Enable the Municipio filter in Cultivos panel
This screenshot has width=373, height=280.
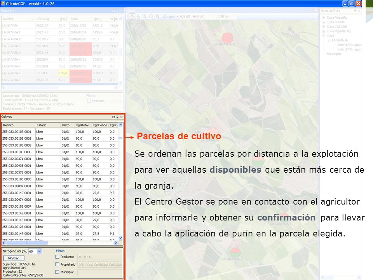point(57,272)
